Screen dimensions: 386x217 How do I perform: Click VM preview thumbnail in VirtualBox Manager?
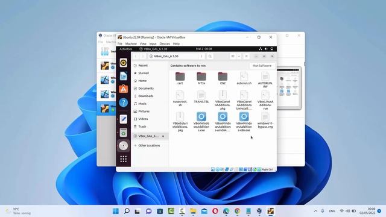coord(288,87)
